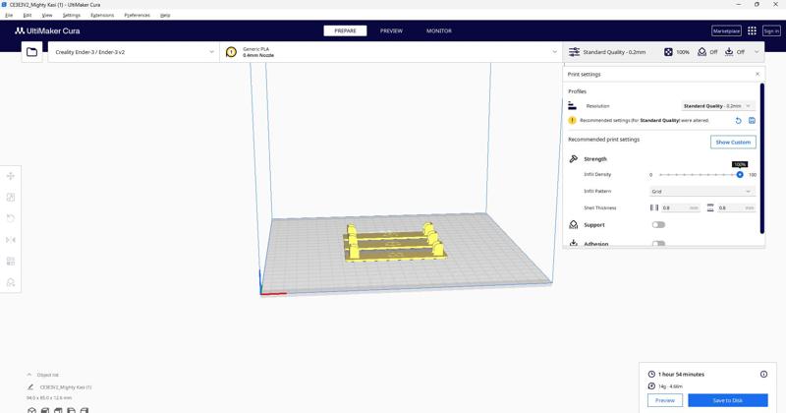Switch to the PREPARE stage tab
786x413 pixels.
click(x=345, y=30)
